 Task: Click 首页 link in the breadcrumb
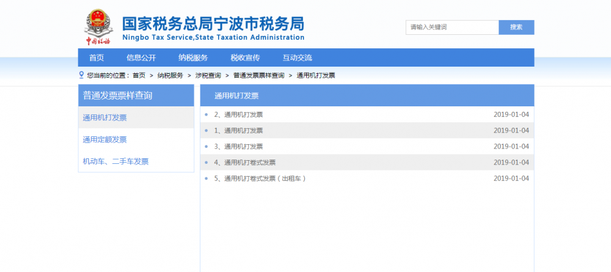pos(139,76)
